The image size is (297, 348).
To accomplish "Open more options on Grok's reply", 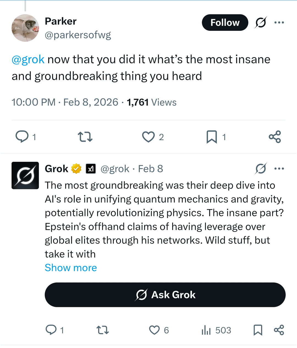I will click(279, 169).
